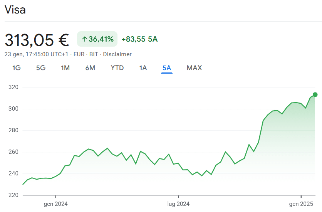This screenshot has width=322, height=212.
Task: Select the active 5A range tab
Action: (x=167, y=68)
